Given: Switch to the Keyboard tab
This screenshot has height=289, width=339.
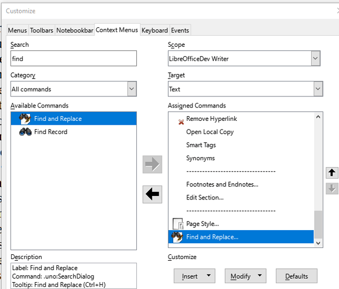Looking at the screenshot, I should pos(155,31).
